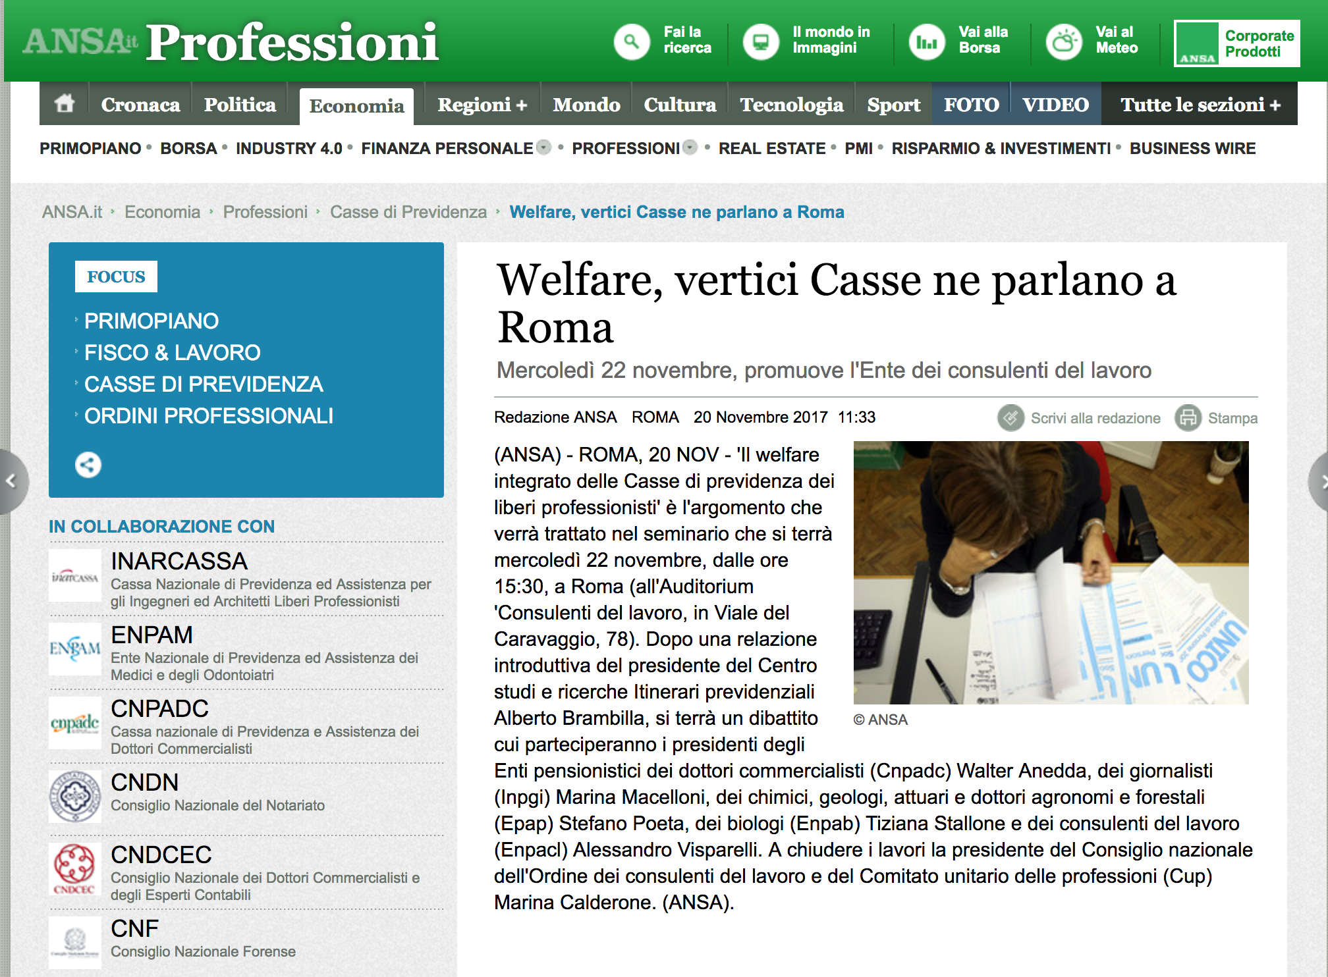
Task: Click the Stampa printer icon
Action: pyautogui.click(x=1188, y=418)
